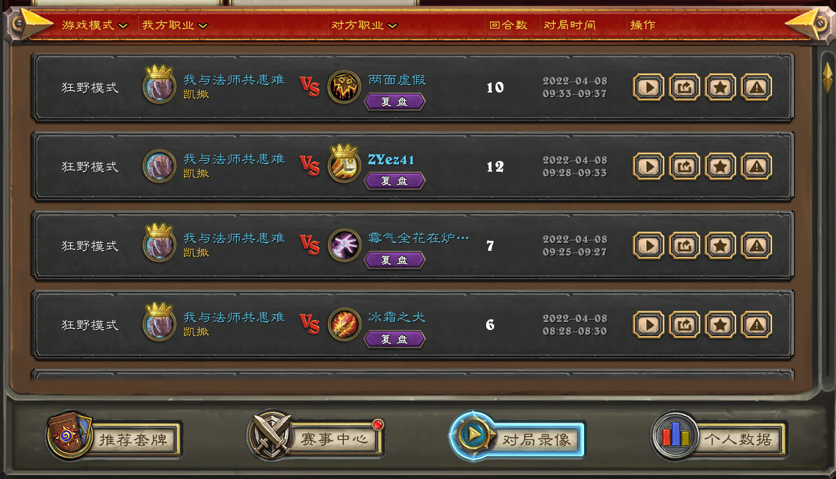Favorite the match against 冰霜之犬
Screen dimensions: 836x479
pos(720,325)
